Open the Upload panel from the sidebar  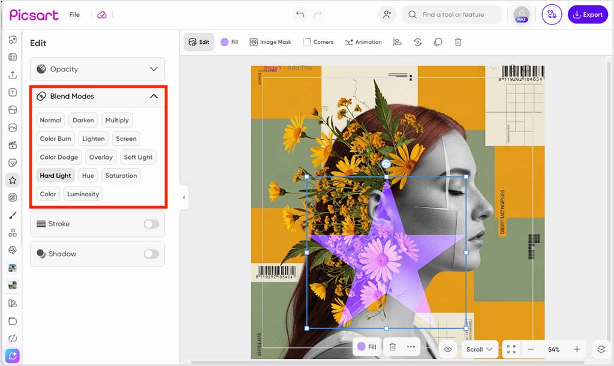13,75
